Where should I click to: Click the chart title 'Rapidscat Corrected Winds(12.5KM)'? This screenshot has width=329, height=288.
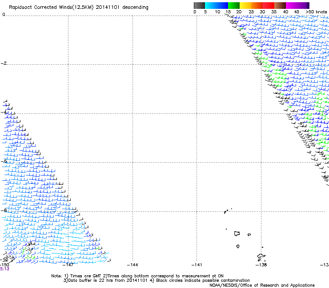click(51, 8)
